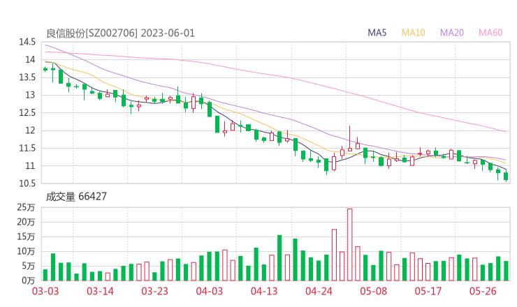Click the 10万 volume axis label
Image resolution: width=517 pixels, height=307 pixels.
pos(26,251)
